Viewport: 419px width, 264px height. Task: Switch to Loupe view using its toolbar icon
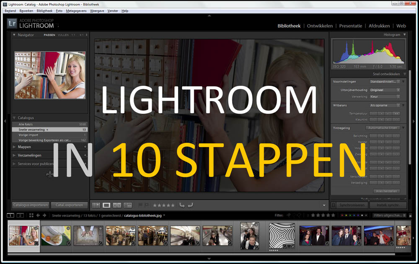[106, 205]
